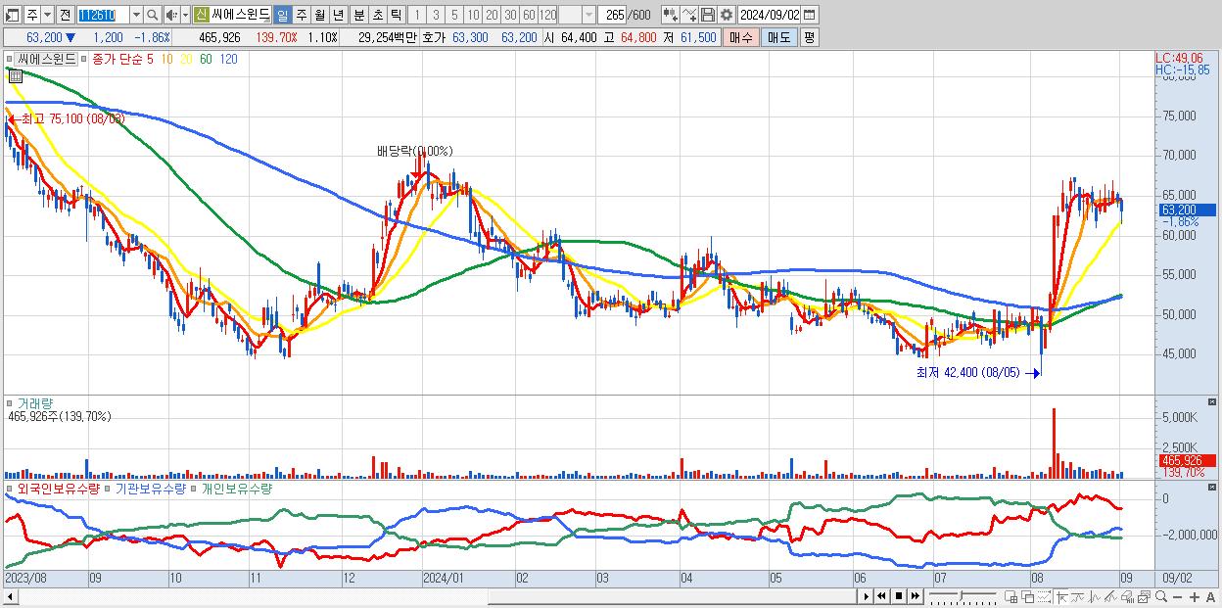Open the calendar date picker icon

(810, 15)
